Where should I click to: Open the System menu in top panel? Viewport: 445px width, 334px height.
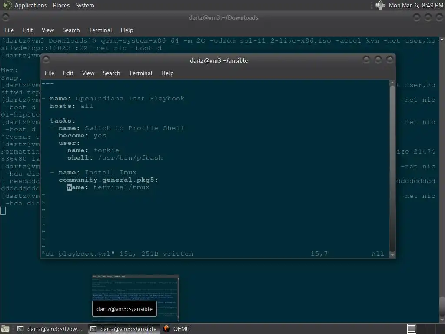(85, 5)
